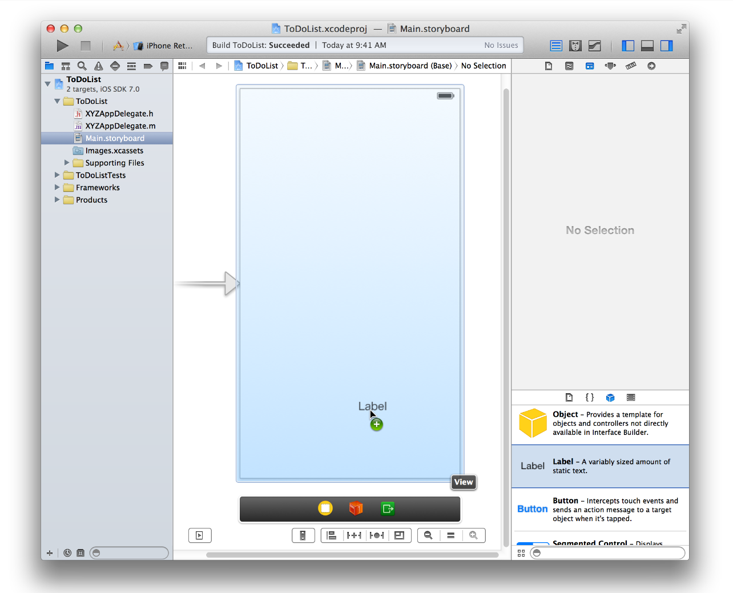This screenshot has width=733, height=593.
Task: Show the Symbol navigator
Action: 66,66
